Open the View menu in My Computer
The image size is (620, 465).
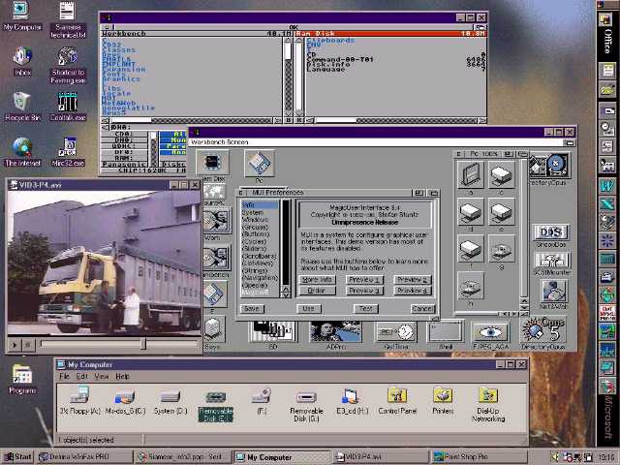pyautogui.click(x=100, y=376)
